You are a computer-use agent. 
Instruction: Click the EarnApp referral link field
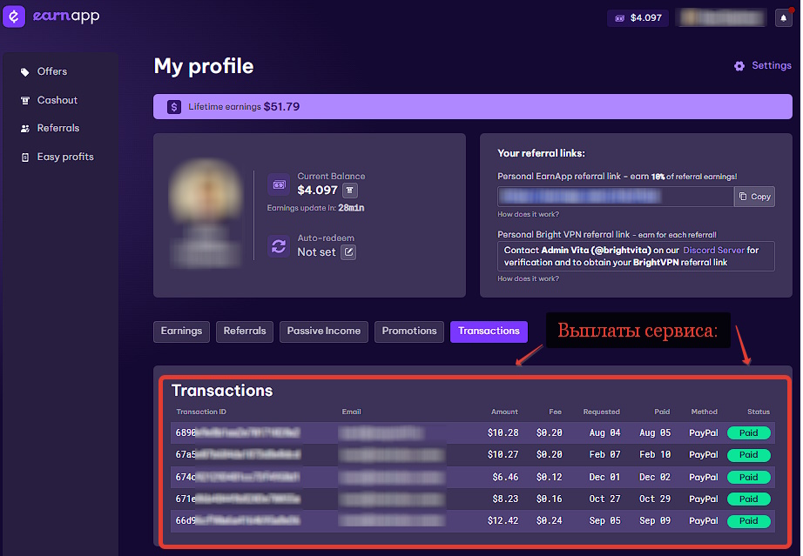pyautogui.click(x=616, y=197)
